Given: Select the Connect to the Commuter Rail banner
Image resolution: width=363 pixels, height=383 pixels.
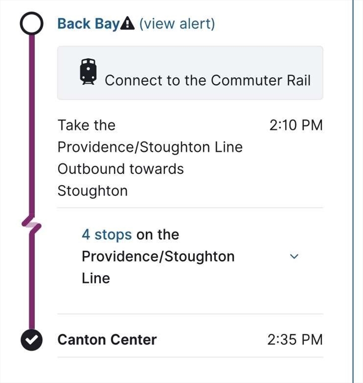Looking at the screenshot, I should point(190,73).
